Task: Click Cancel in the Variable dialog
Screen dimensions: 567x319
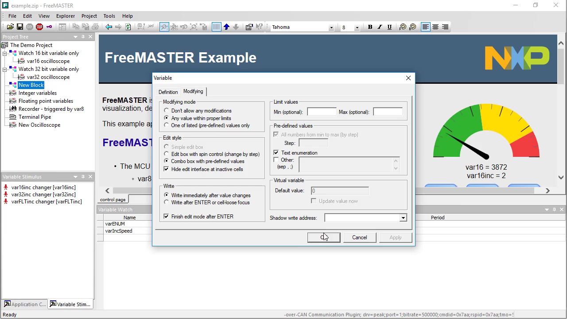Action: click(x=359, y=237)
